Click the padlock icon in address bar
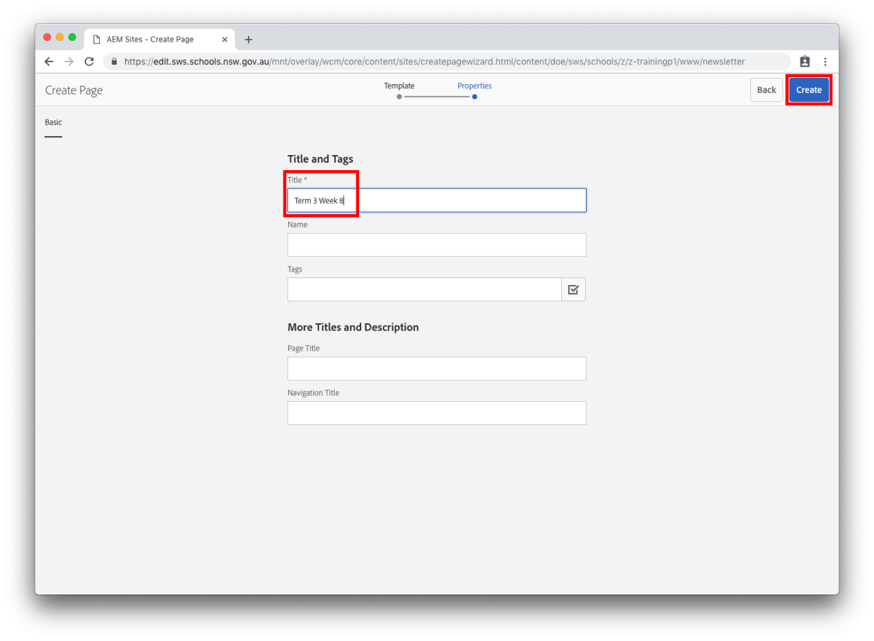 (x=114, y=62)
